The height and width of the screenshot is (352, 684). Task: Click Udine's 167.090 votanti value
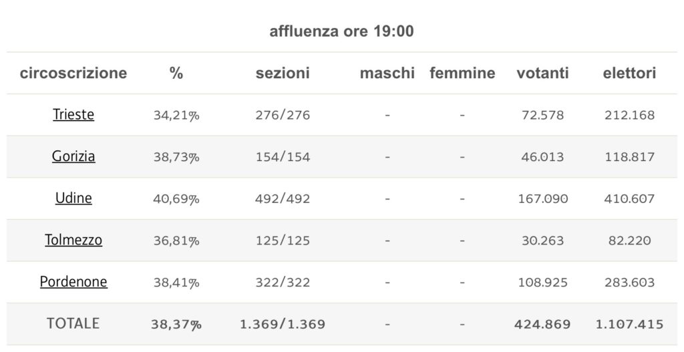543,198
